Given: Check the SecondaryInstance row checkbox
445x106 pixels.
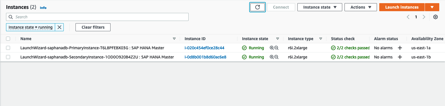Looking at the screenshot, I should 8,57.
